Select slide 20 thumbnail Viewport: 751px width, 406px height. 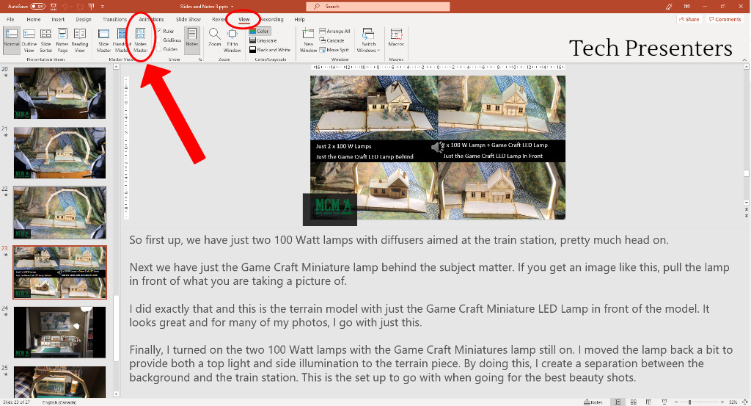pyautogui.click(x=59, y=93)
